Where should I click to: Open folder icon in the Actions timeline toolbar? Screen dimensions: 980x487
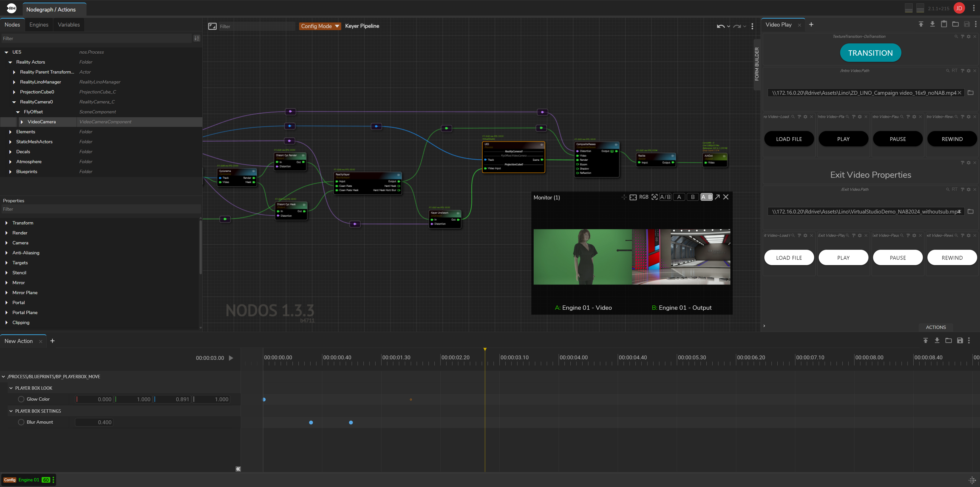[x=948, y=340]
